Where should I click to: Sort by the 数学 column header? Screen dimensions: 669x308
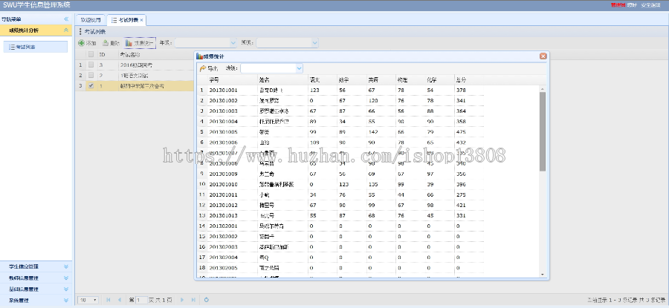(351, 79)
